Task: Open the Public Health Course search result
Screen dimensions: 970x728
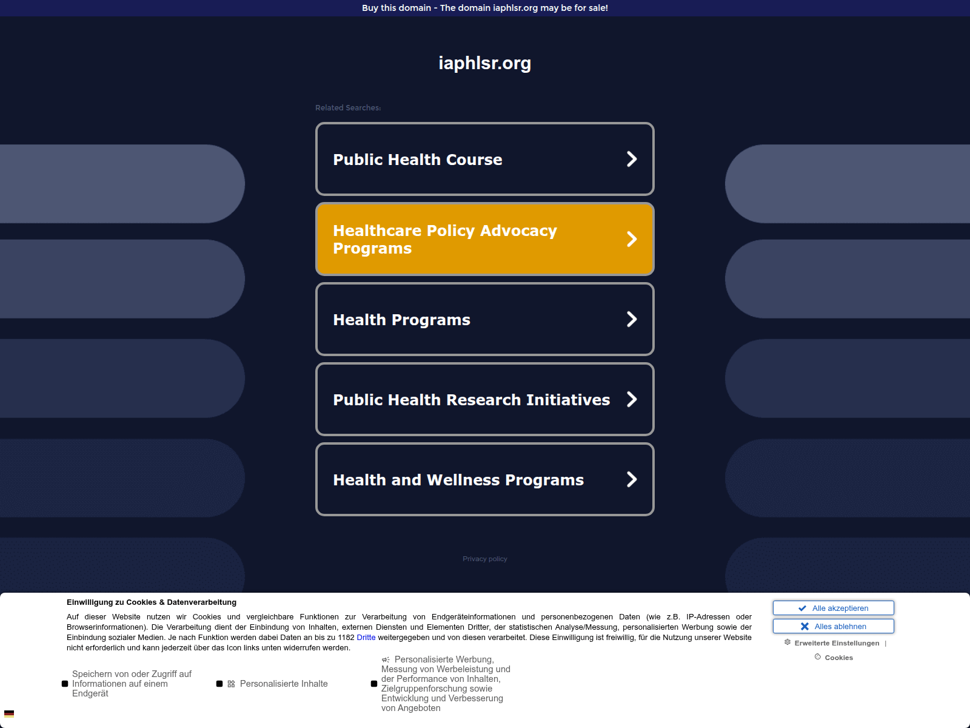Action: point(485,159)
